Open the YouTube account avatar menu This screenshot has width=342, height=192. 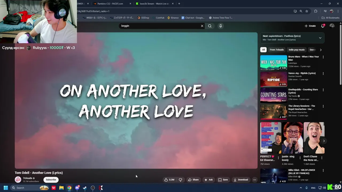pos(332,26)
